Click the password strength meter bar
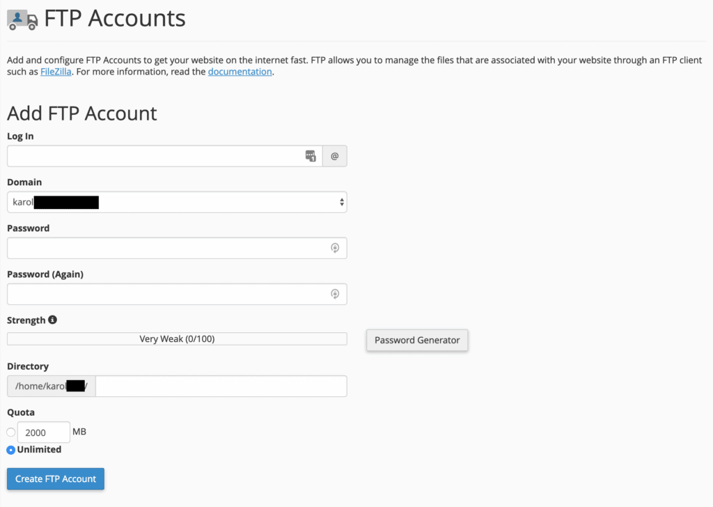 click(177, 339)
